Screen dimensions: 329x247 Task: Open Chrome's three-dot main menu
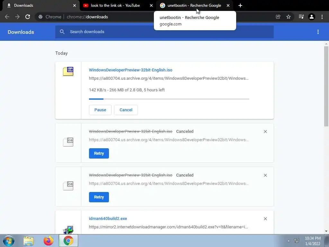tap(322, 17)
